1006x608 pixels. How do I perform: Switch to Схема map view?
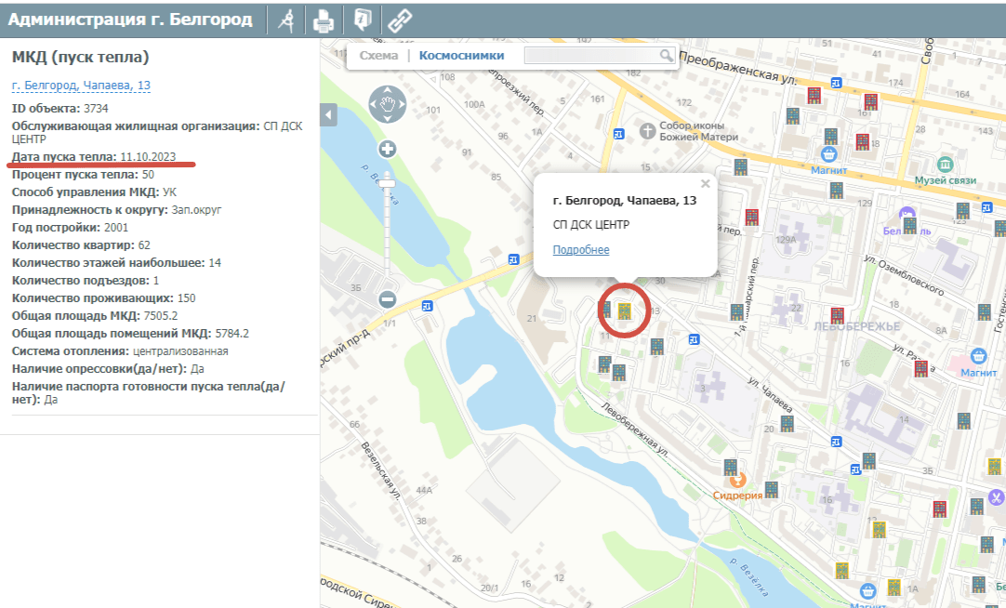tap(378, 56)
